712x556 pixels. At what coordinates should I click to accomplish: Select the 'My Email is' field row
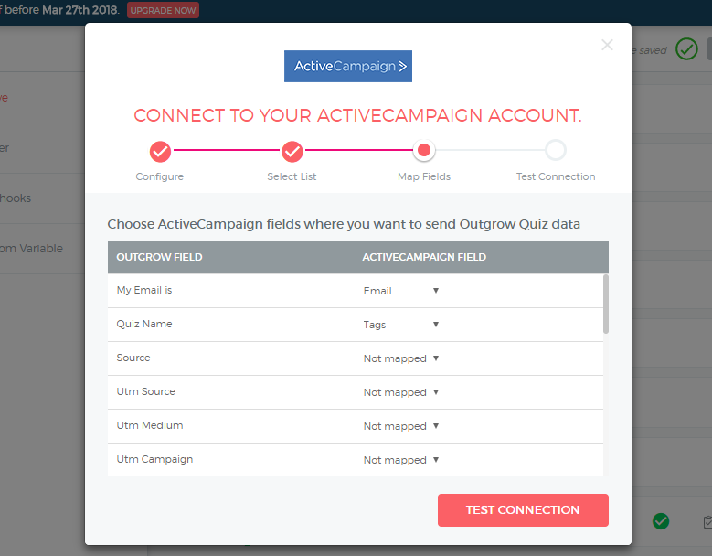pos(356,291)
